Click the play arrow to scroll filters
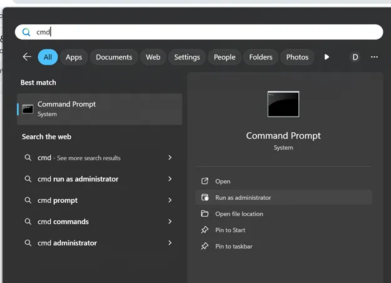The height and width of the screenshot is (283, 391). tap(326, 57)
